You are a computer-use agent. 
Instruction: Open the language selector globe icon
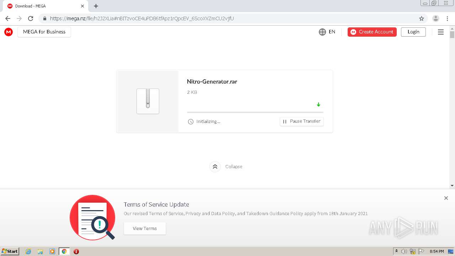tap(322, 32)
